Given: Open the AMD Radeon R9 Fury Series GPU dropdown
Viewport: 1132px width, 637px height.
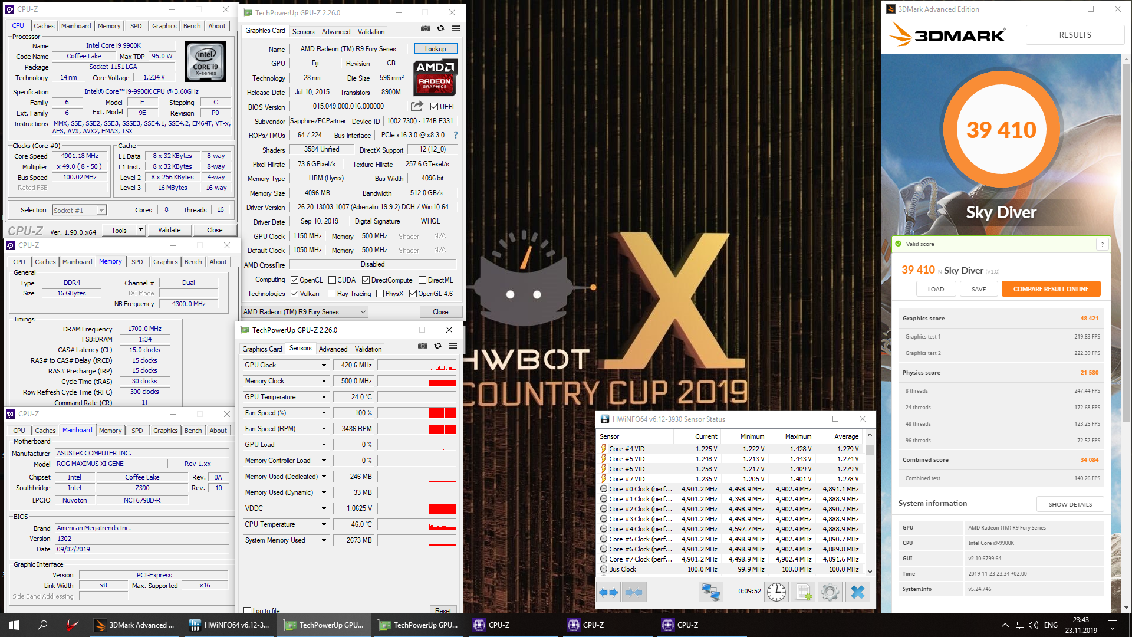Looking at the screenshot, I should tap(305, 312).
